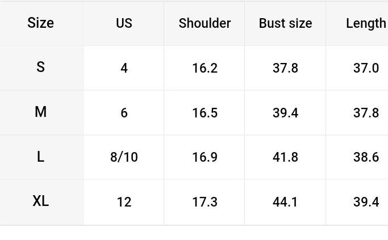This screenshot has width=388, height=240.
Task: Click bust size value 39.4
Action: click(285, 113)
